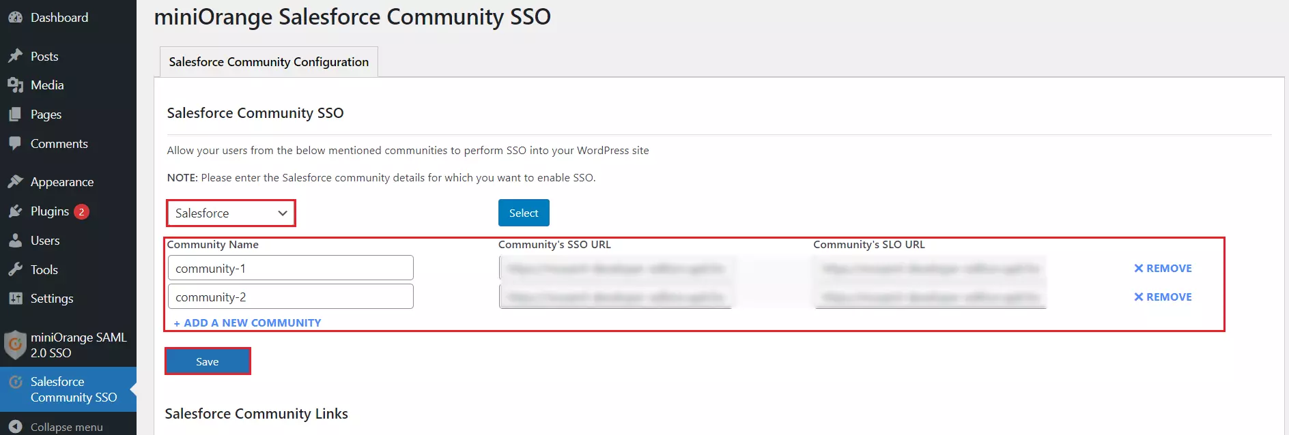Click the blue Select button
Image resolution: width=1289 pixels, height=435 pixels.
pyautogui.click(x=524, y=213)
